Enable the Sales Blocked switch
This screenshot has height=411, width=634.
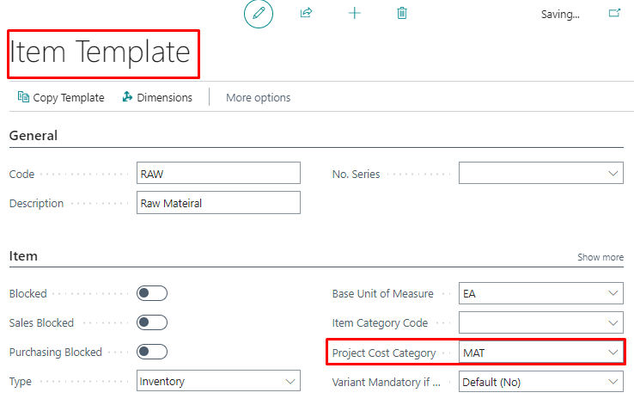pos(152,322)
